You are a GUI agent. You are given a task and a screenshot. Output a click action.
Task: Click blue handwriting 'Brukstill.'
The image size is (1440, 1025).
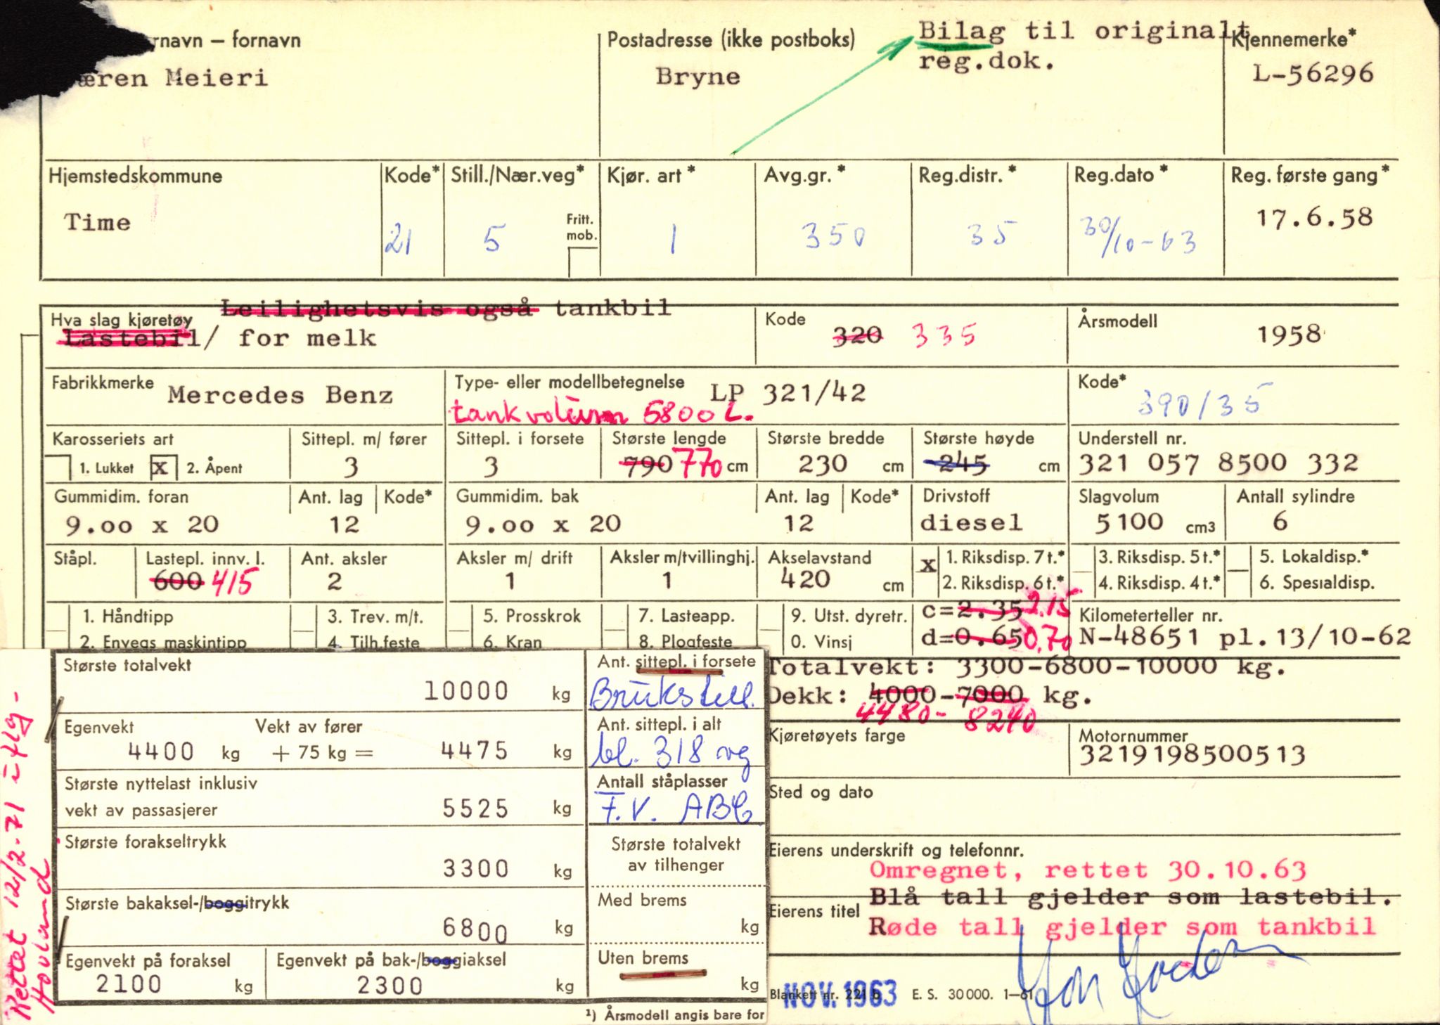point(672,695)
